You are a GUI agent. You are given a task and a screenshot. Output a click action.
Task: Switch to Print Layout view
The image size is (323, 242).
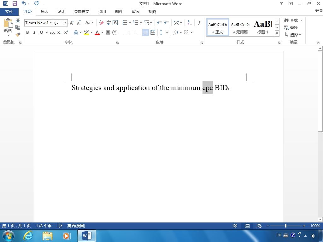[x=247, y=226]
